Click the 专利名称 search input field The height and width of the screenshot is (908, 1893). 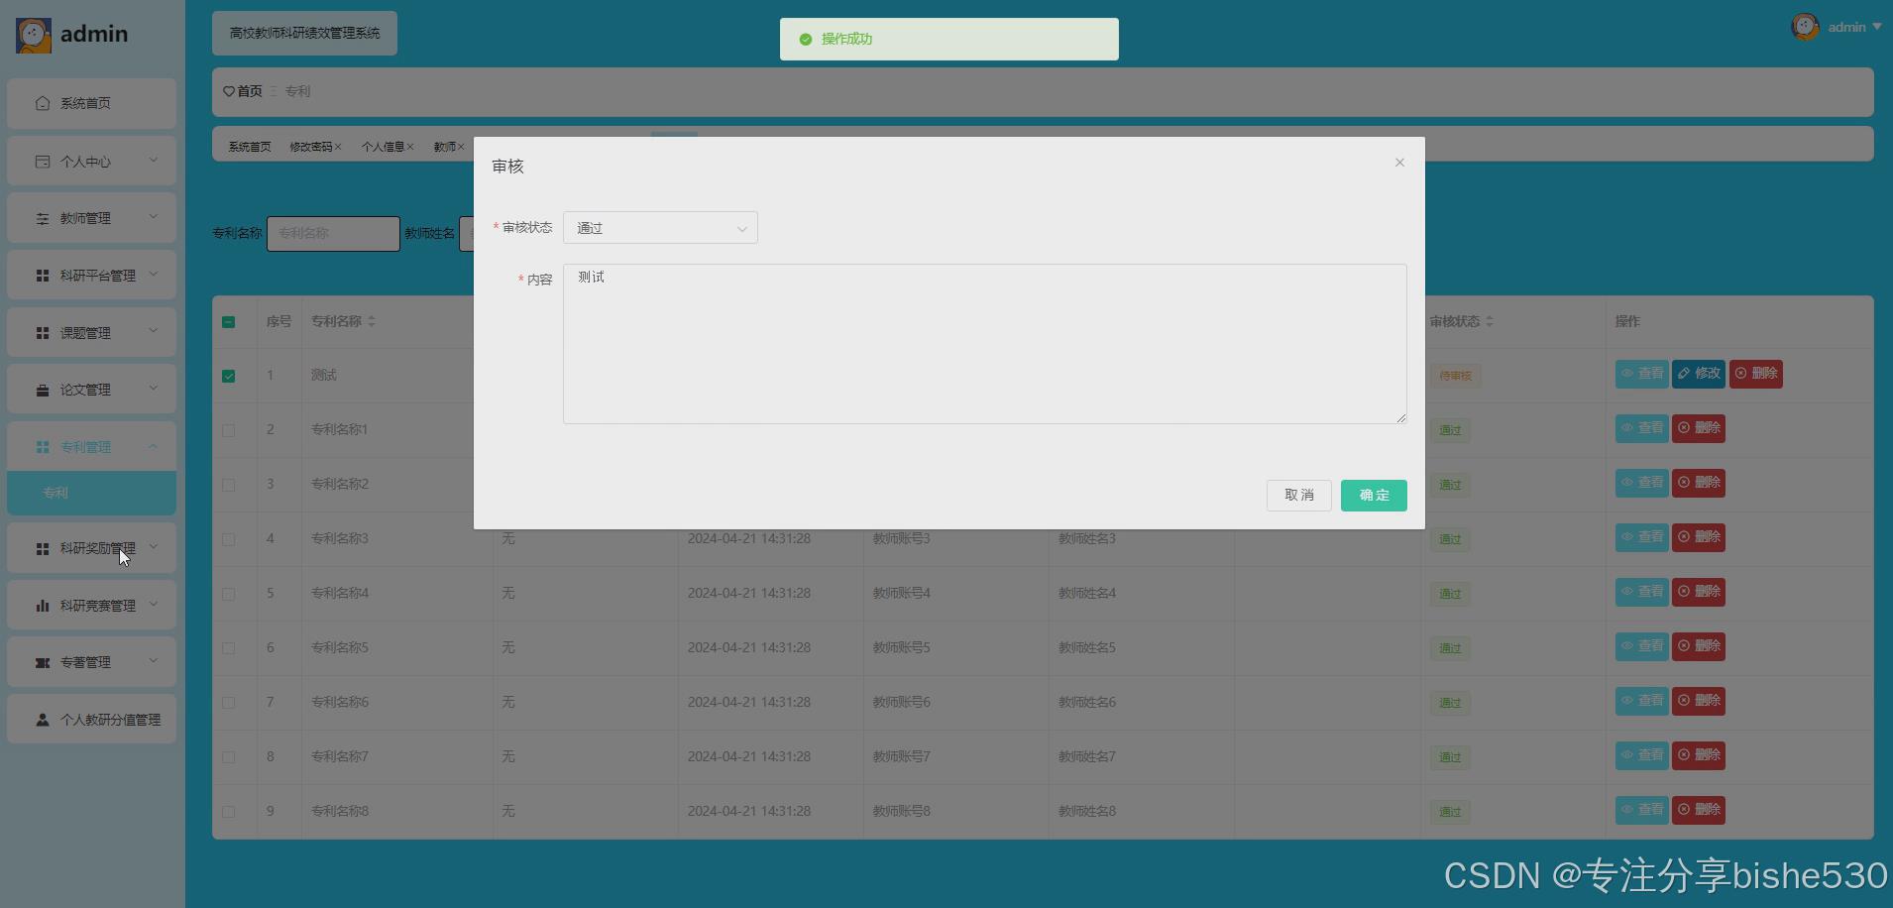pyautogui.click(x=333, y=234)
